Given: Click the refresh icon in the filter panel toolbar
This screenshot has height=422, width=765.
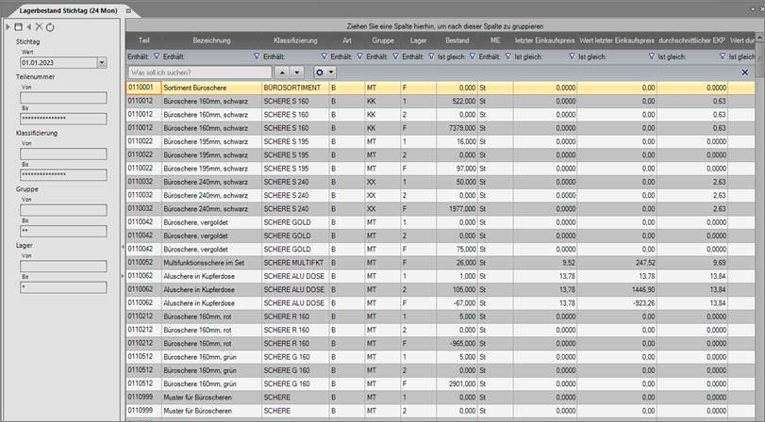Looking at the screenshot, I should coord(50,27).
